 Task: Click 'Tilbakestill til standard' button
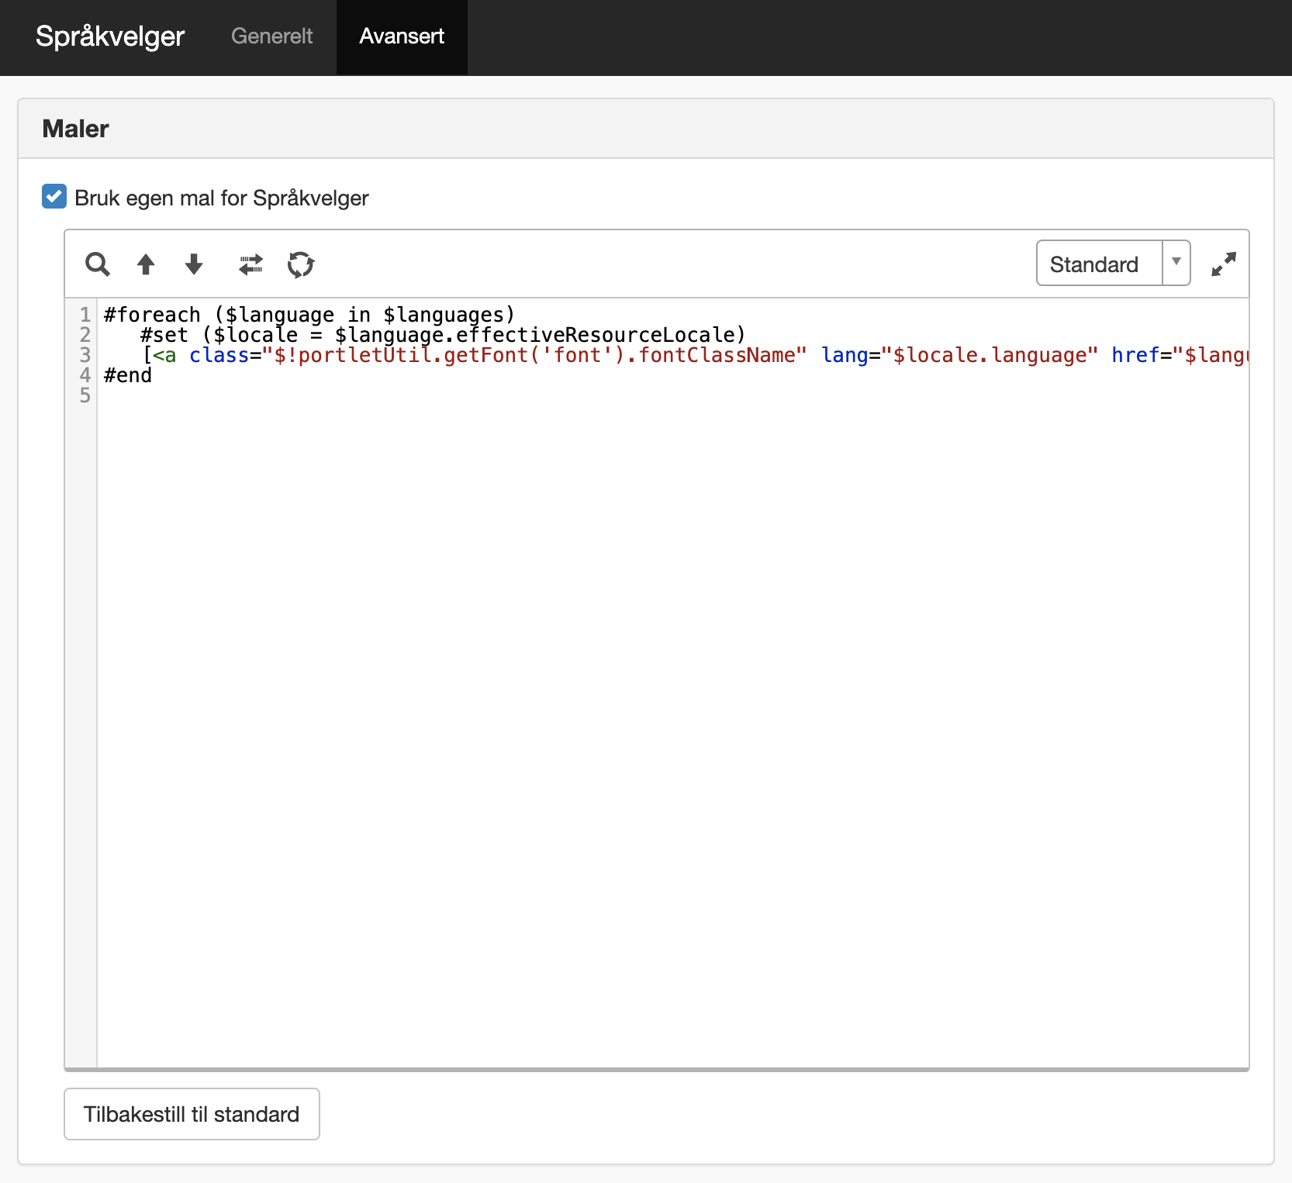[192, 1114]
